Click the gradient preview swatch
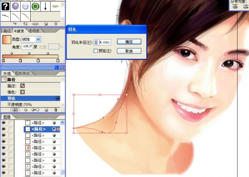249x177 pixels. (6, 39)
